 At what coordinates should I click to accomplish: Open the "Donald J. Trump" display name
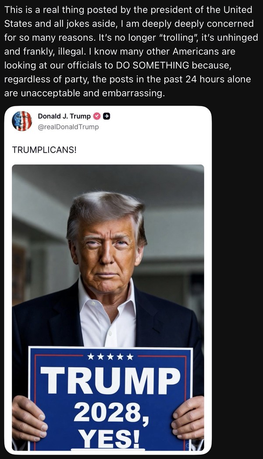pos(64,116)
